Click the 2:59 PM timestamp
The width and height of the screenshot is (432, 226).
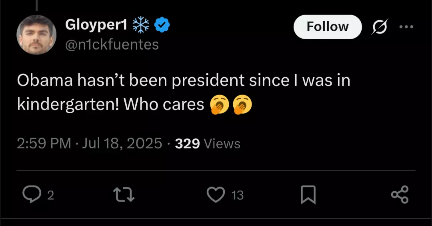[44, 143]
